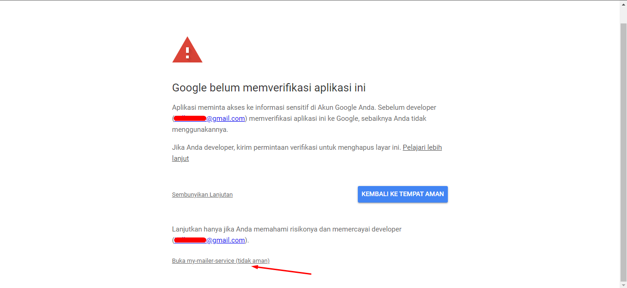Click the Pelajari lebih lanjut link

pyautogui.click(x=422, y=147)
